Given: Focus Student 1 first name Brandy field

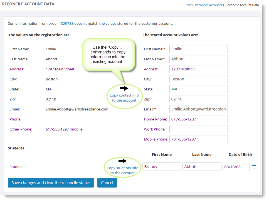Looking at the screenshot, I should coord(162,167).
